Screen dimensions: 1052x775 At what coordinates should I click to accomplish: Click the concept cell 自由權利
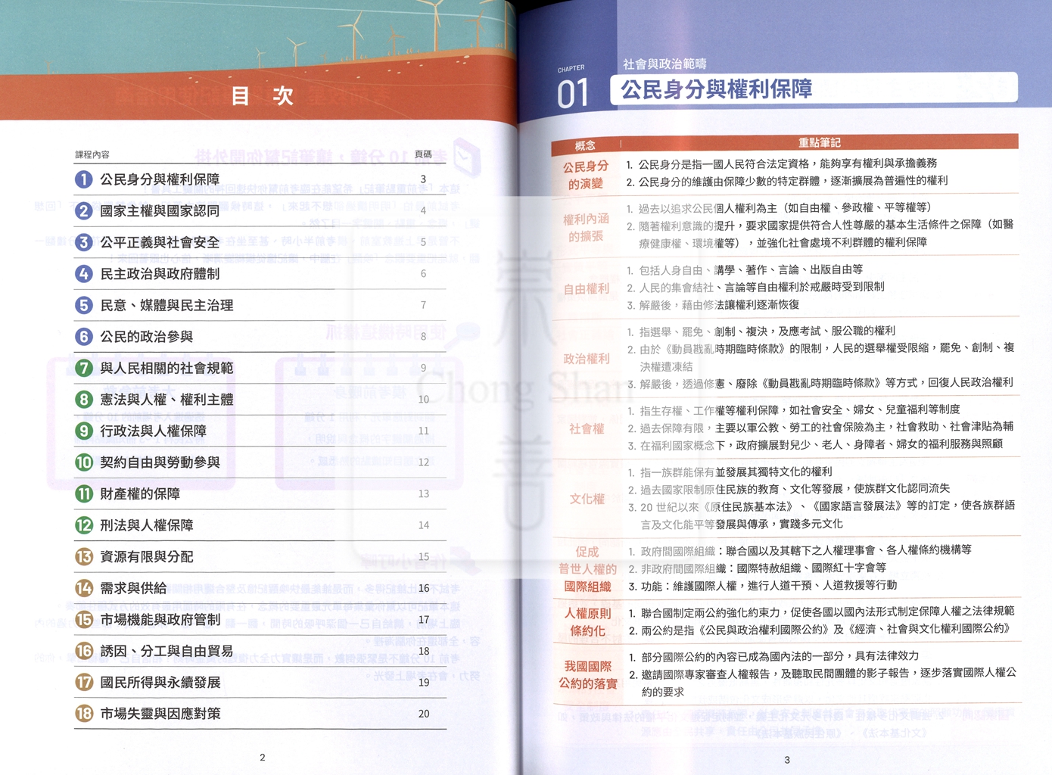(x=587, y=288)
